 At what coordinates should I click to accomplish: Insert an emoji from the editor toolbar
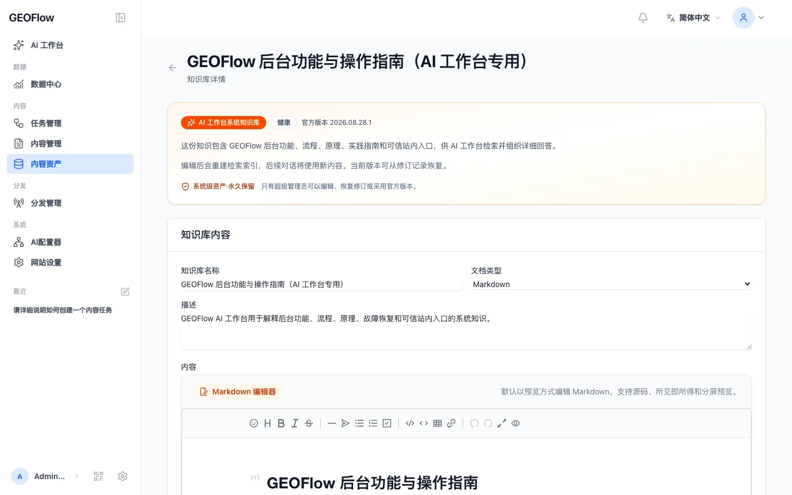point(254,424)
